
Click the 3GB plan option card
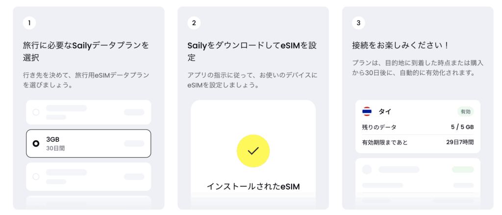click(x=88, y=144)
